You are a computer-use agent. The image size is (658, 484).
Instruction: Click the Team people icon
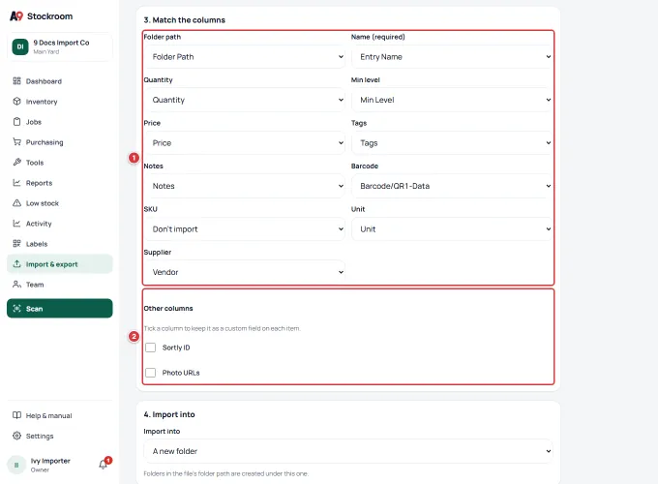click(x=16, y=285)
